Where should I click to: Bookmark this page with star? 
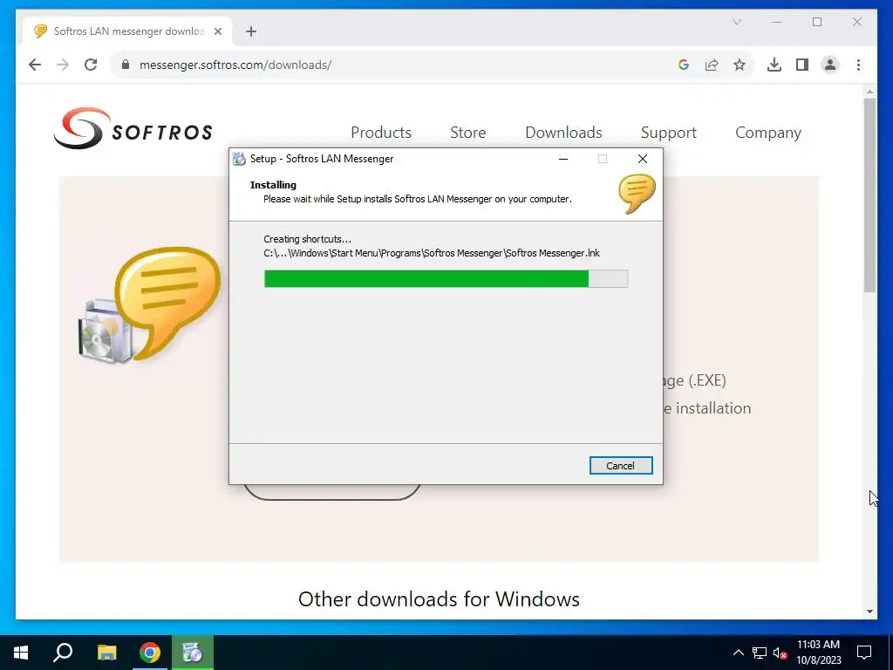[740, 65]
